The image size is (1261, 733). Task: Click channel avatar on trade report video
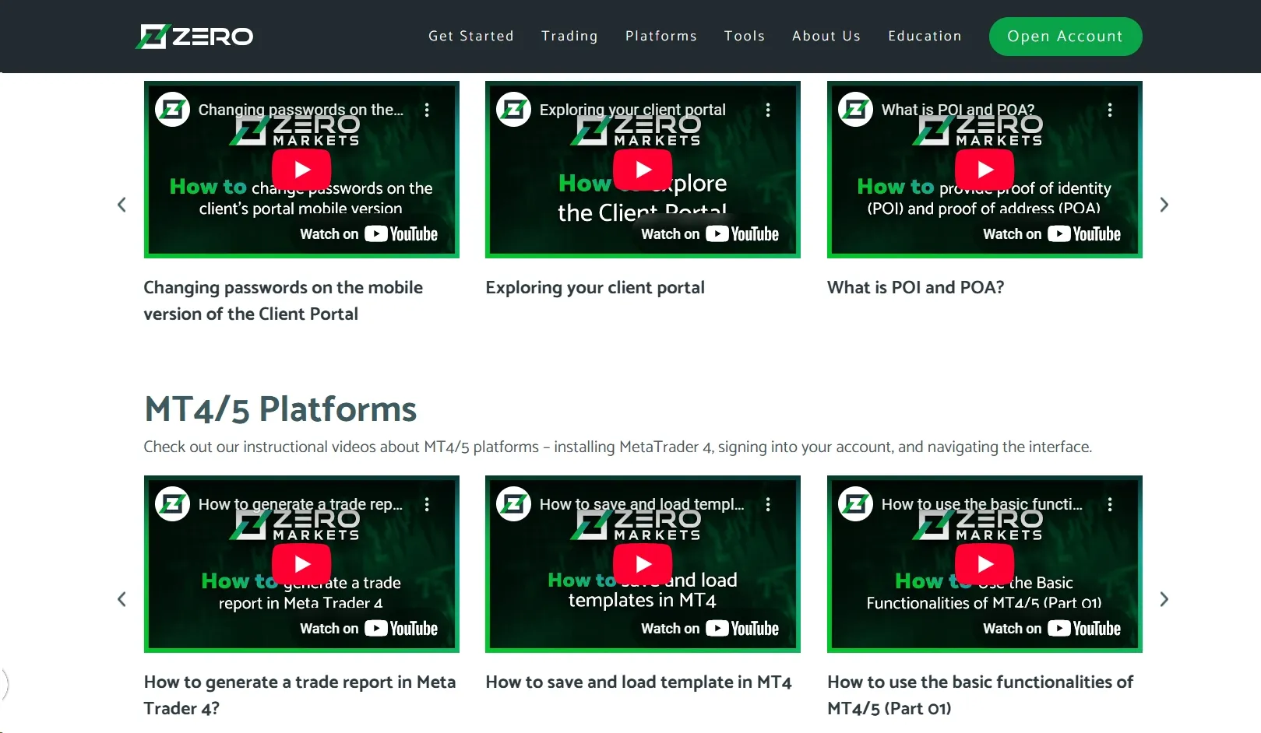click(x=173, y=504)
